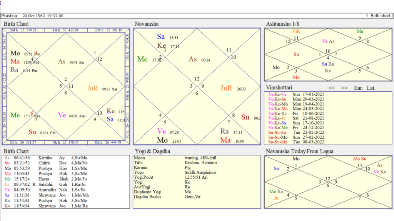Screen dimensions: 394x221
Task: Select the Ve-Ke-Ma row dated 24-05-2021
Action: click(x=296, y=109)
